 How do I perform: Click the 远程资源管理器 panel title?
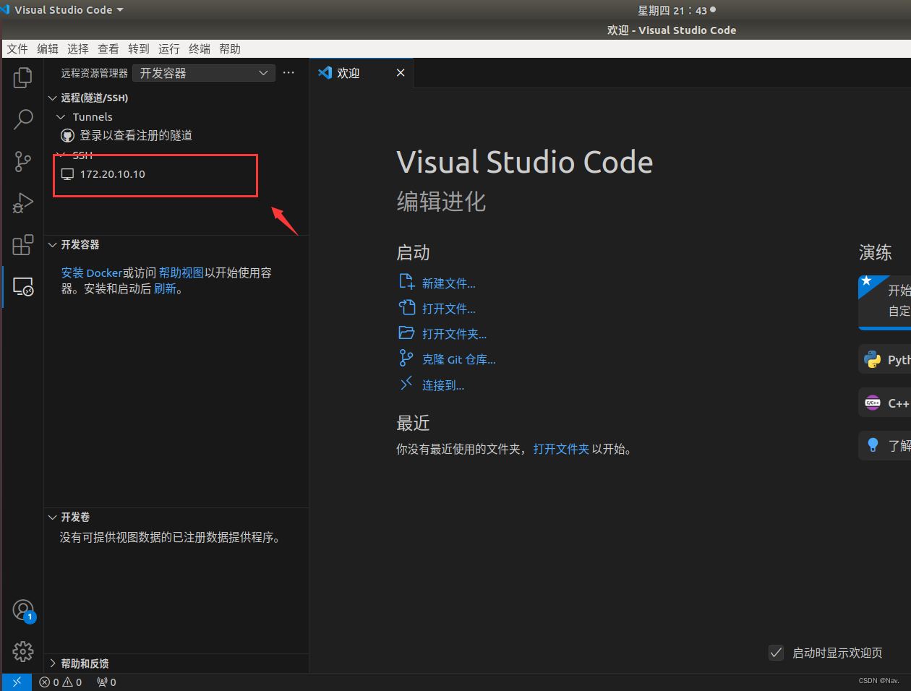tap(94, 73)
